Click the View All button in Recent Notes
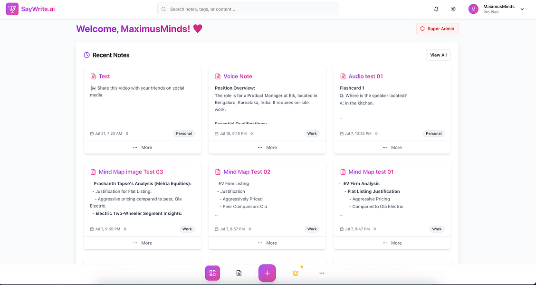 pos(438,55)
